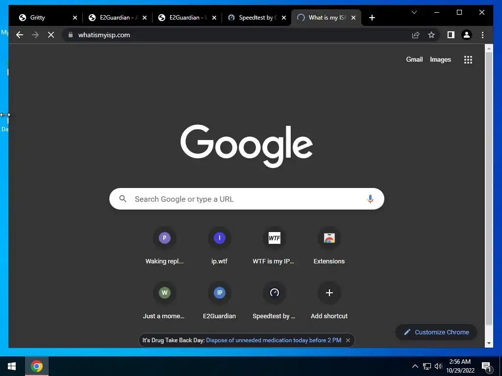502x376 pixels.
Task: Click Customize Chrome button
Action: 436,332
